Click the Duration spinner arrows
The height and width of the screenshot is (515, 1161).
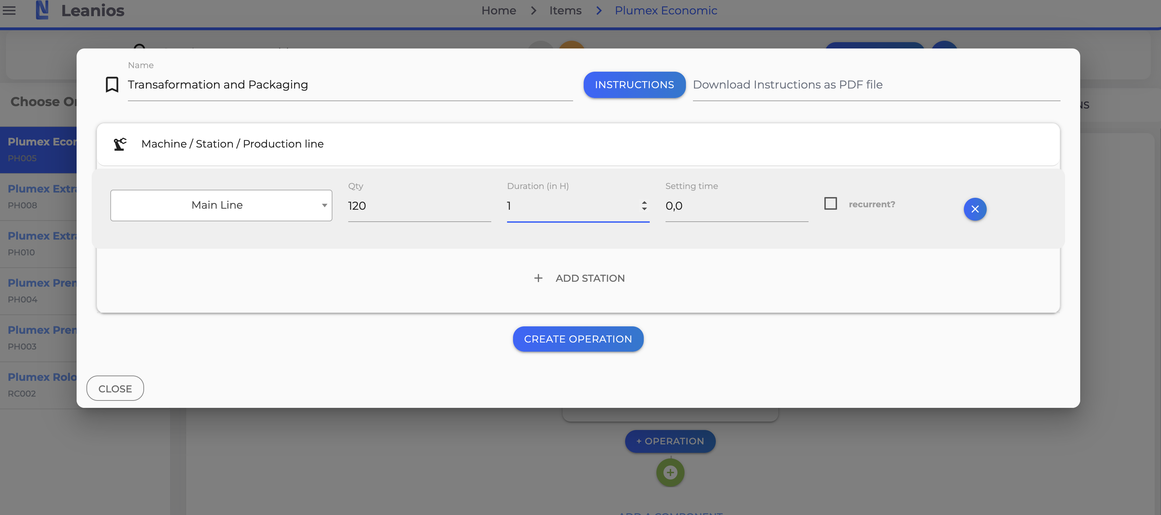(x=644, y=206)
